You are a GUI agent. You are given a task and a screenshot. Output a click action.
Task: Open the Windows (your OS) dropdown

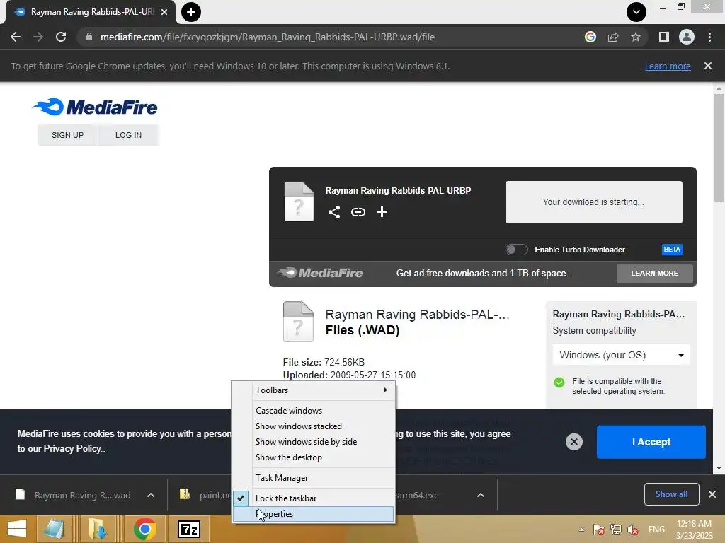coord(621,355)
